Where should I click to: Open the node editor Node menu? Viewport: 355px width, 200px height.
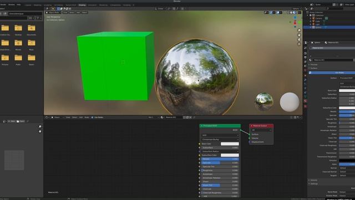[x=87, y=117]
